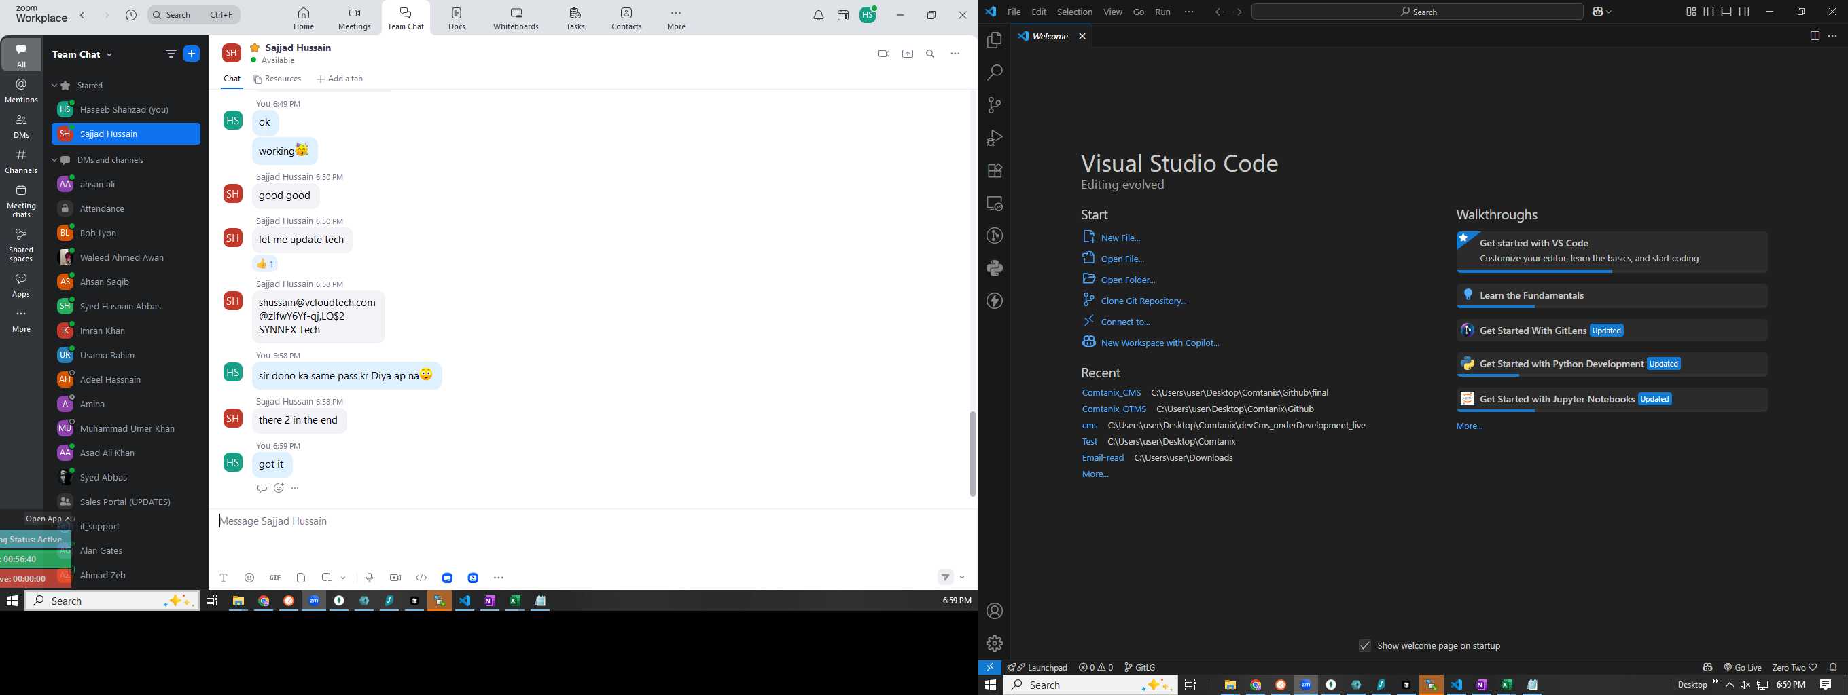Image resolution: width=1848 pixels, height=695 pixels.
Task: Reply in thread to the "got it" message
Action: [262, 488]
